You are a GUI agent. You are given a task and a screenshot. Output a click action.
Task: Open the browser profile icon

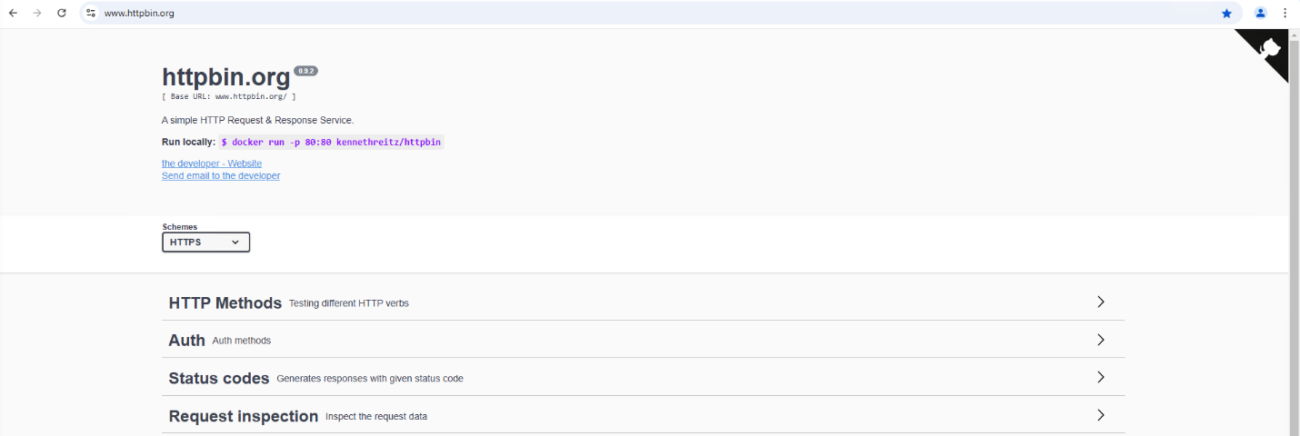1260,13
